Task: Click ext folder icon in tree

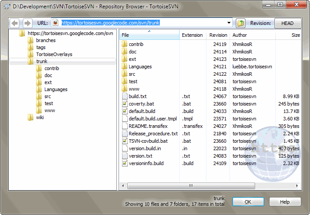Action: (39, 82)
